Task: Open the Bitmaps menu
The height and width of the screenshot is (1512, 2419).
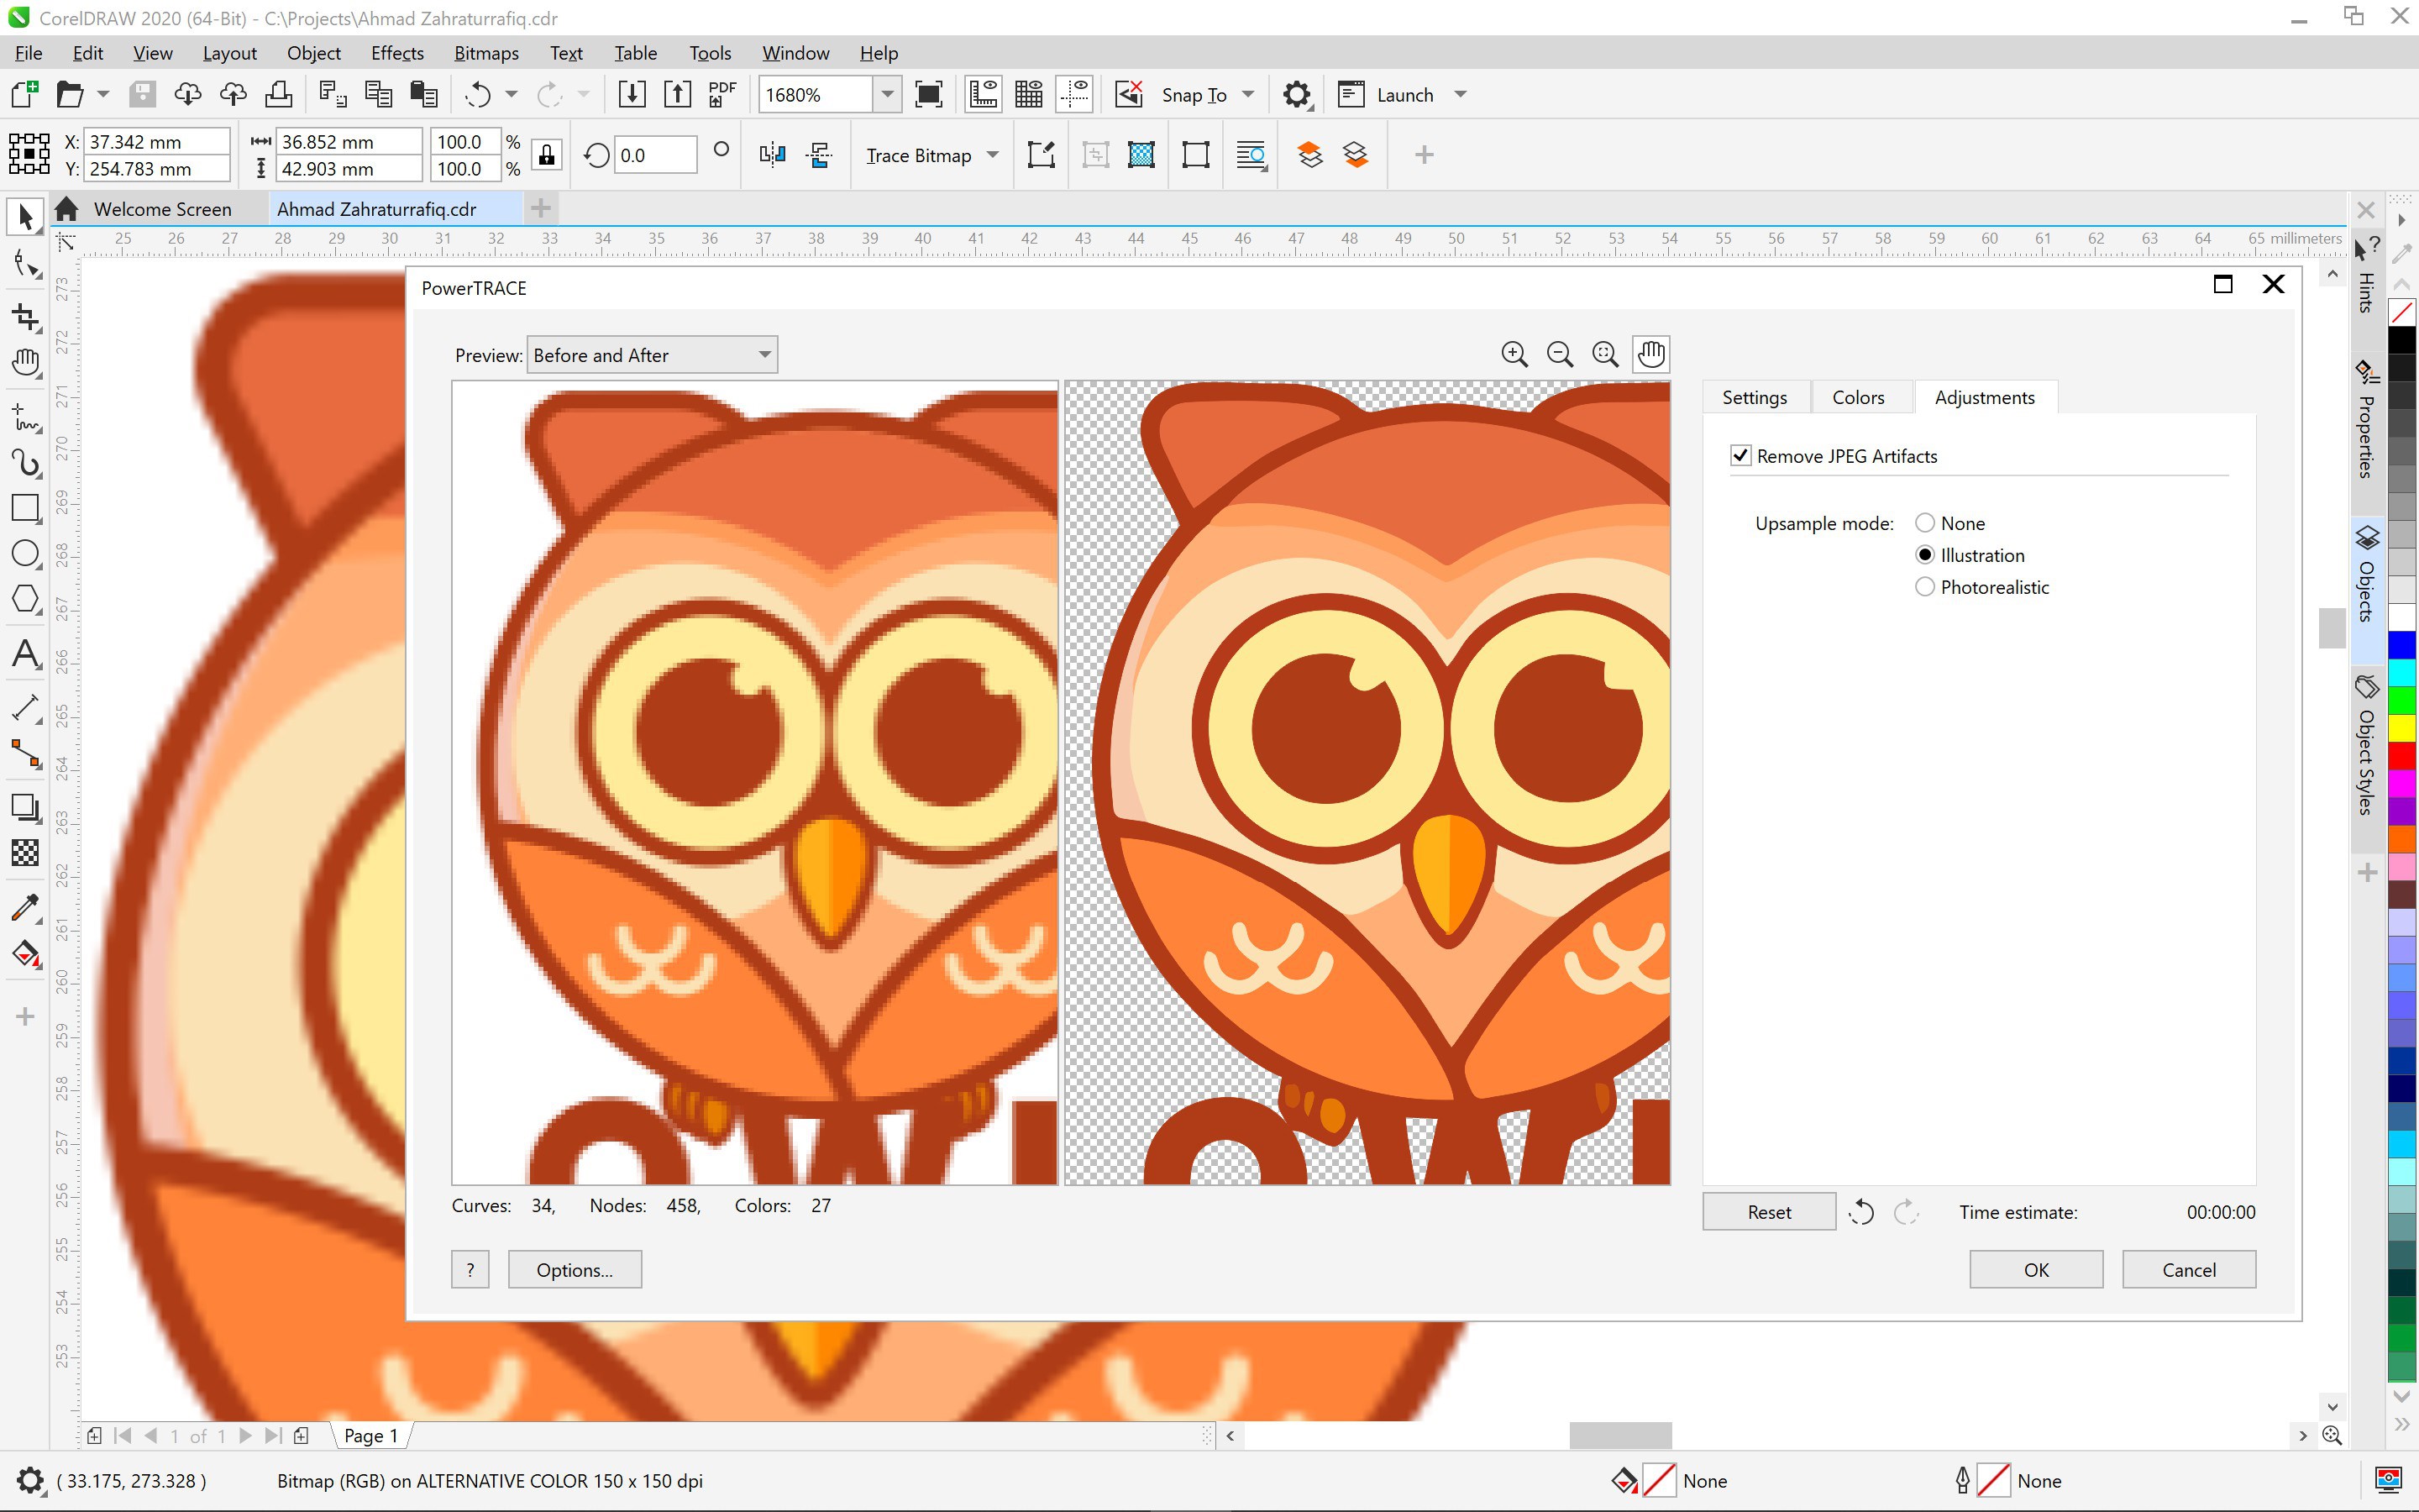Action: (485, 53)
